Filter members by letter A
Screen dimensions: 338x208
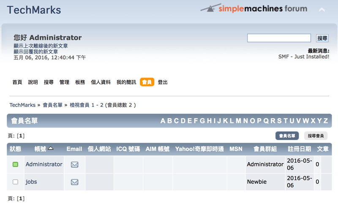163,121
